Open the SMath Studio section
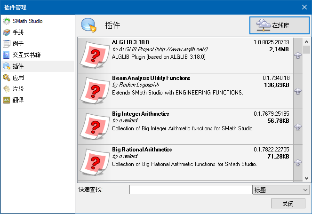 click(38, 21)
